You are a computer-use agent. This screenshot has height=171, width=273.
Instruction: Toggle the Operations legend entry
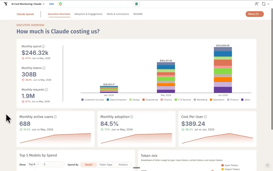(x=217, y=100)
